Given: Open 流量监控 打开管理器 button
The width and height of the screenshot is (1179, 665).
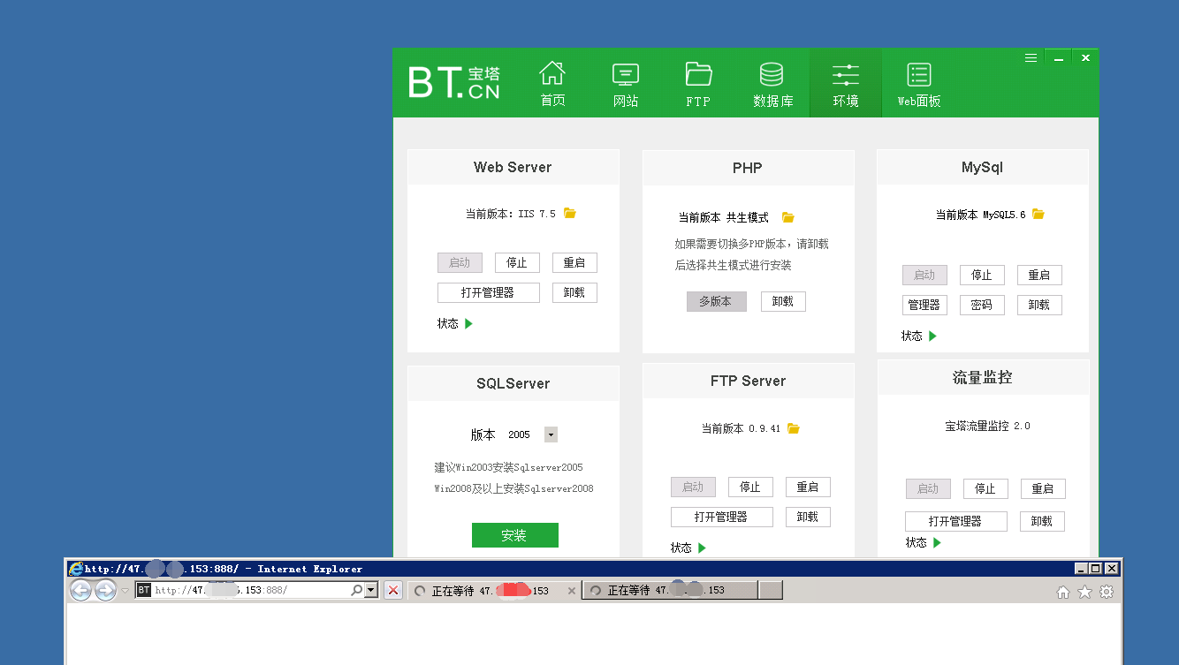Looking at the screenshot, I should tap(955, 521).
